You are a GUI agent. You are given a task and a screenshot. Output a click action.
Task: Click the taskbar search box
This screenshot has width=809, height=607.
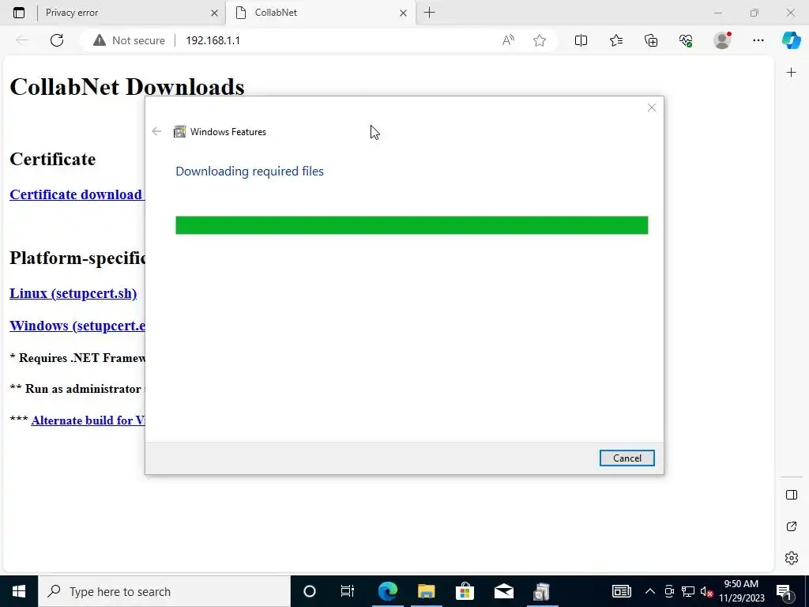pyautogui.click(x=164, y=591)
